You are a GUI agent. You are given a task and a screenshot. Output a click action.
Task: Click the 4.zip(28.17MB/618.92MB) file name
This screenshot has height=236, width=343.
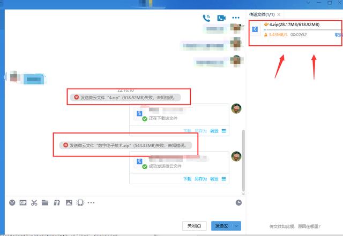pos(294,25)
